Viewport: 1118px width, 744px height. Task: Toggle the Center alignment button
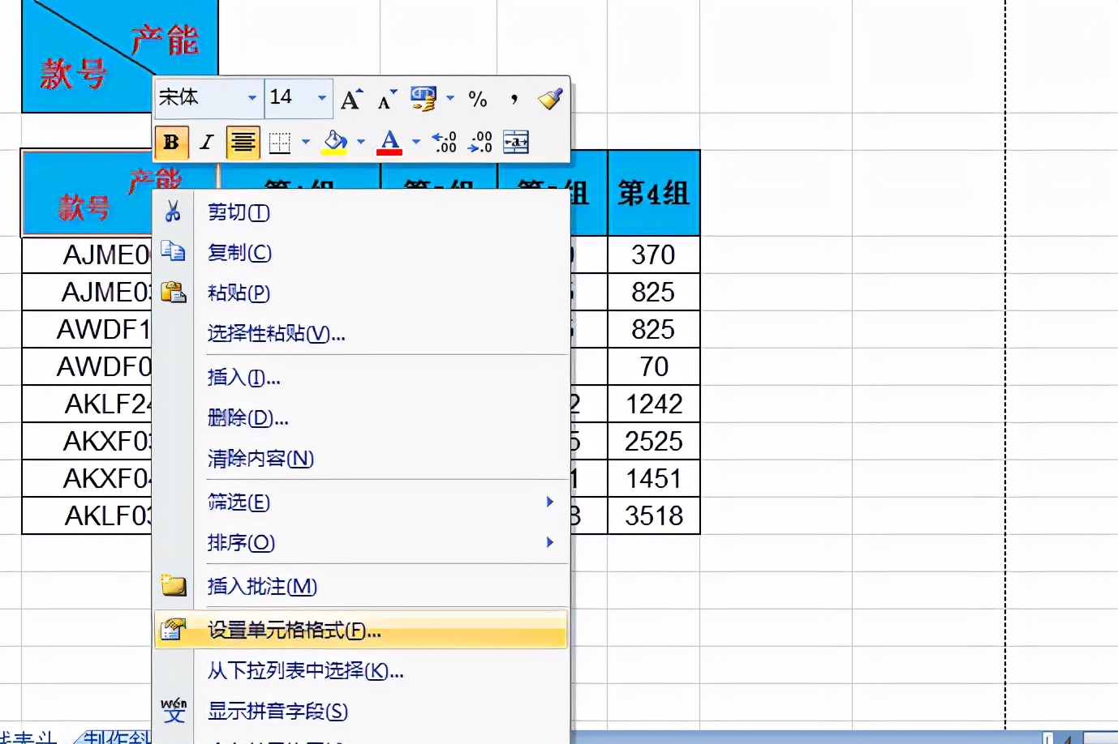[x=243, y=143]
